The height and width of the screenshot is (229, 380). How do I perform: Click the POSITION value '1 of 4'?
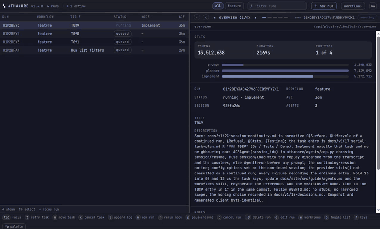324,53
